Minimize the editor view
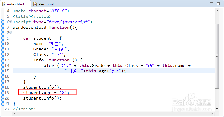The image size is (224, 117). pos(212,3)
